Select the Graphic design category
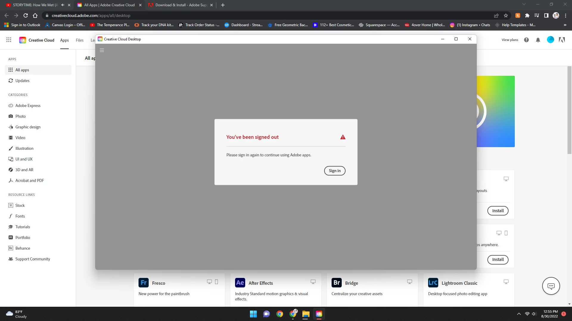This screenshot has width=572, height=321. click(x=28, y=127)
